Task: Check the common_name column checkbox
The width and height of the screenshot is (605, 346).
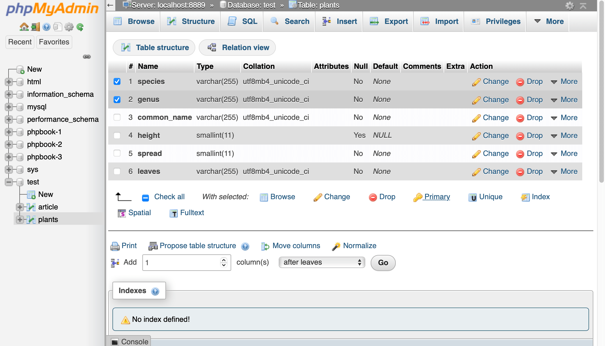Action: tap(117, 118)
